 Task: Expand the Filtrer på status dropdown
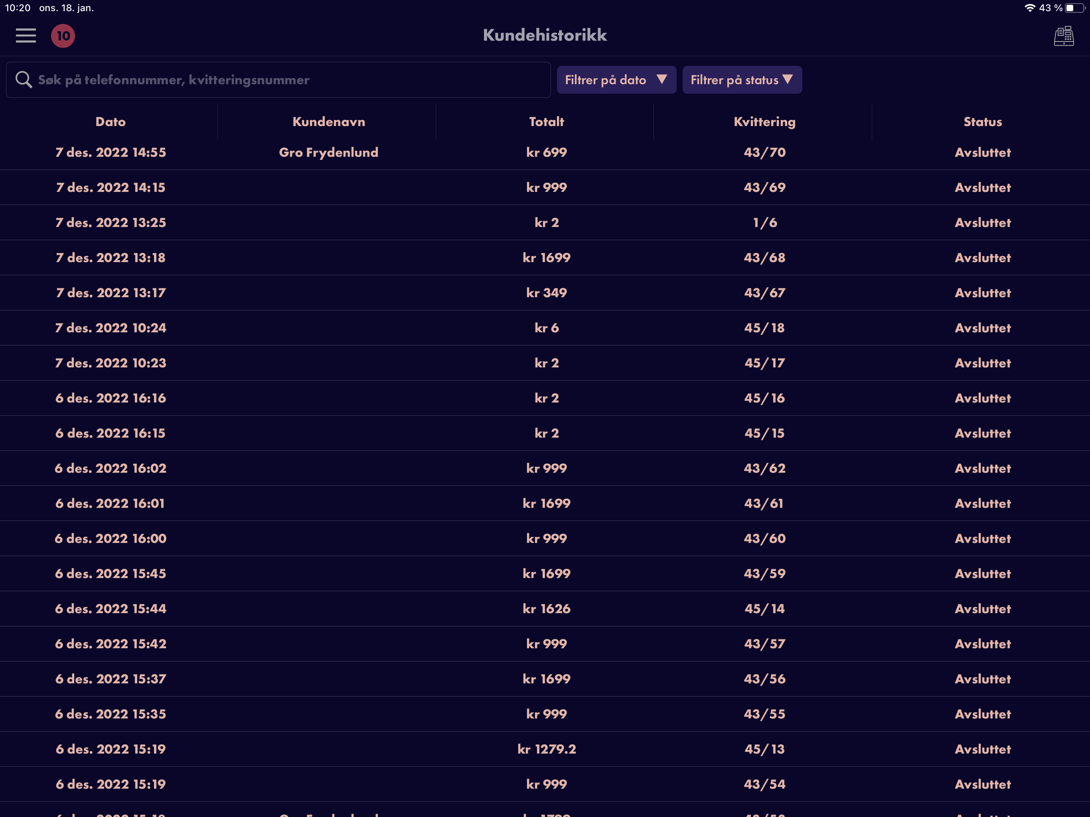point(742,80)
